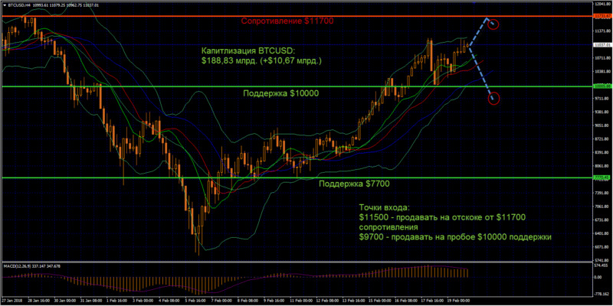The width and height of the screenshot is (613, 306).
Task: Click the 12041.80 price axis label
Action: [x=602, y=4]
